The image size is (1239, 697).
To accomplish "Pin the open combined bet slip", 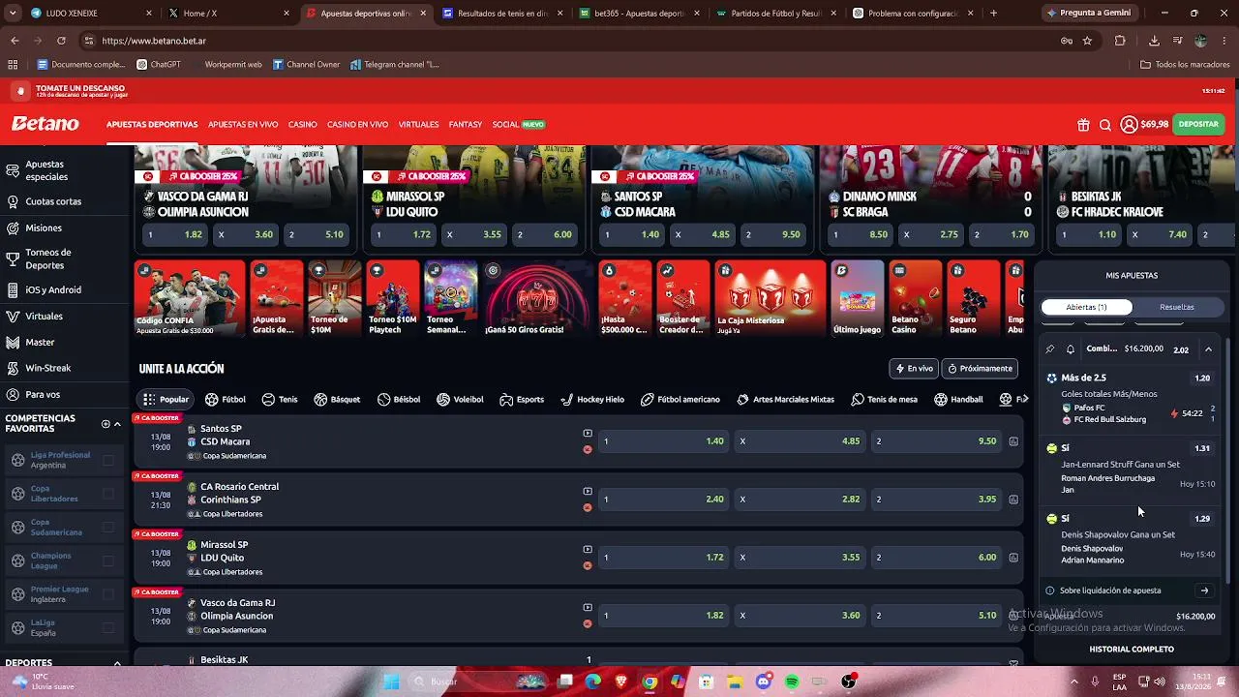I will coord(1050,349).
